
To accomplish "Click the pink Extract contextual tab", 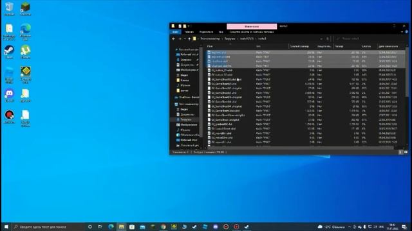I will 252,26.
